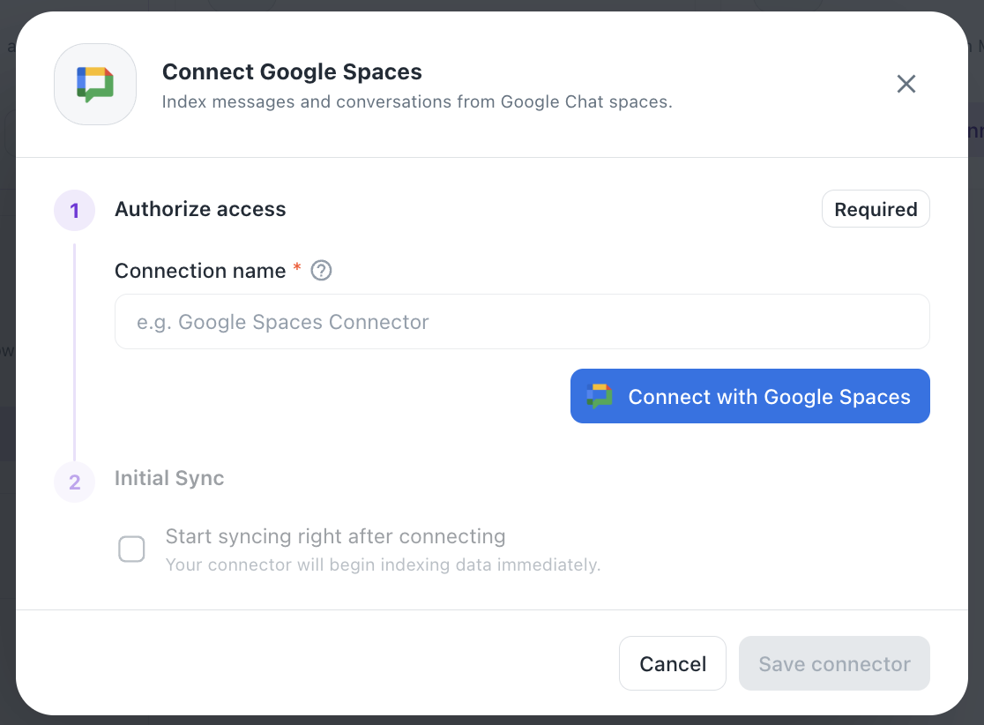Click the Required badge
The height and width of the screenshot is (725, 984).
(x=876, y=209)
